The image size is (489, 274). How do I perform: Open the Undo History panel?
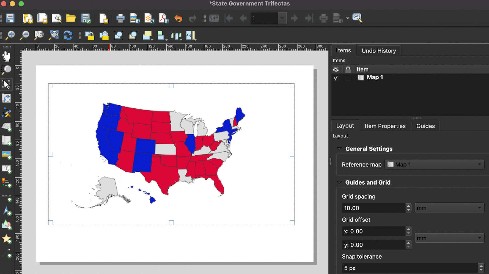pyautogui.click(x=379, y=50)
